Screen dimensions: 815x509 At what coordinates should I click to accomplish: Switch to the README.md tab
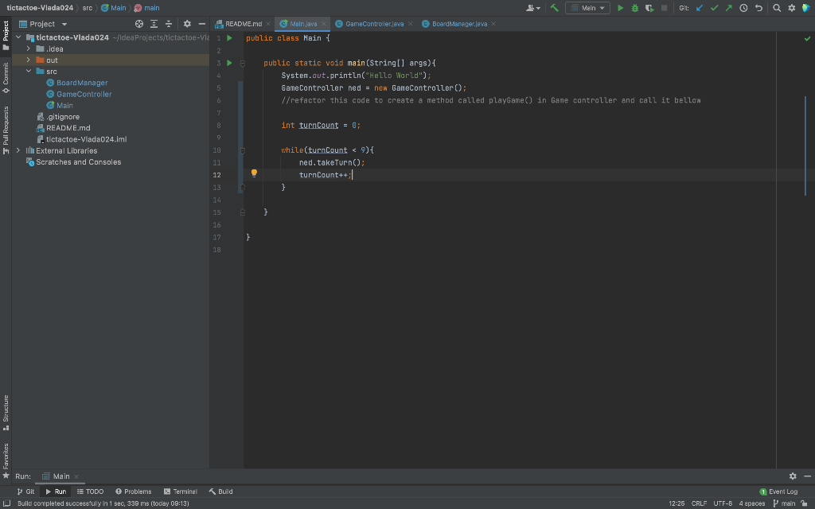[241, 24]
